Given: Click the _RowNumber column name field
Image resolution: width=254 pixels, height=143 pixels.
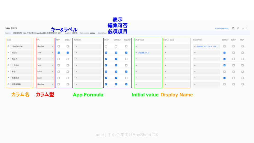Looking at the screenshot, I should [x=21, y=46].
